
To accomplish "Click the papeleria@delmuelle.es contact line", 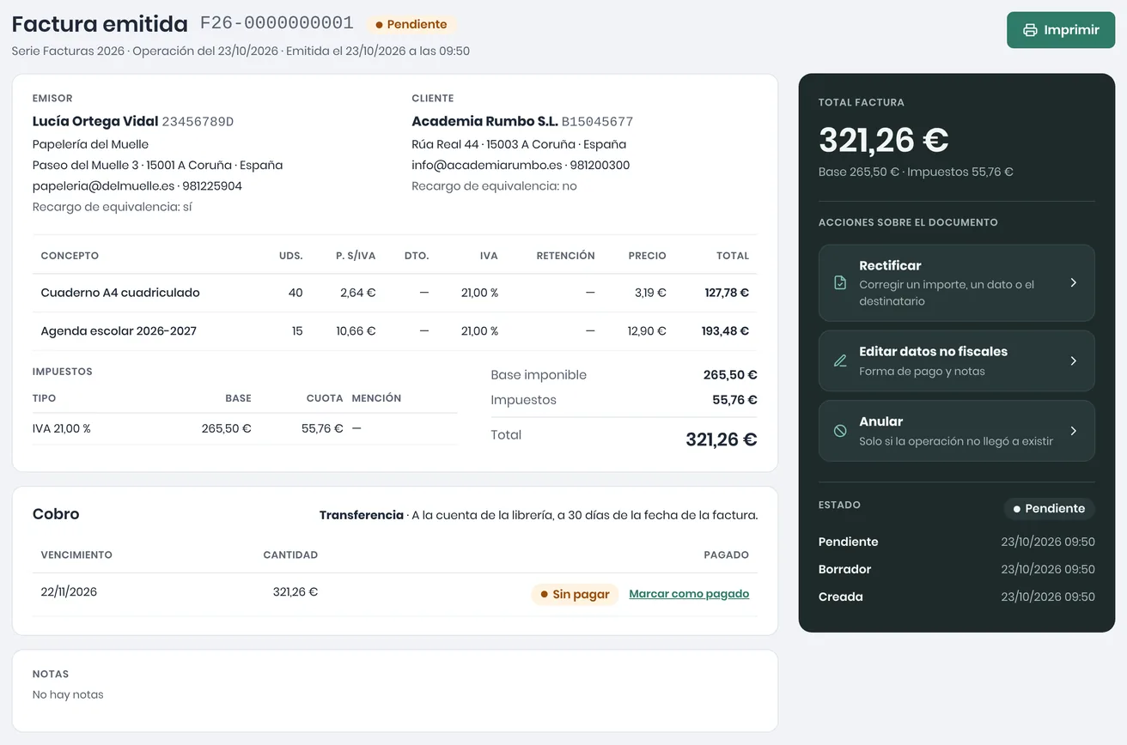I will 137,185.
